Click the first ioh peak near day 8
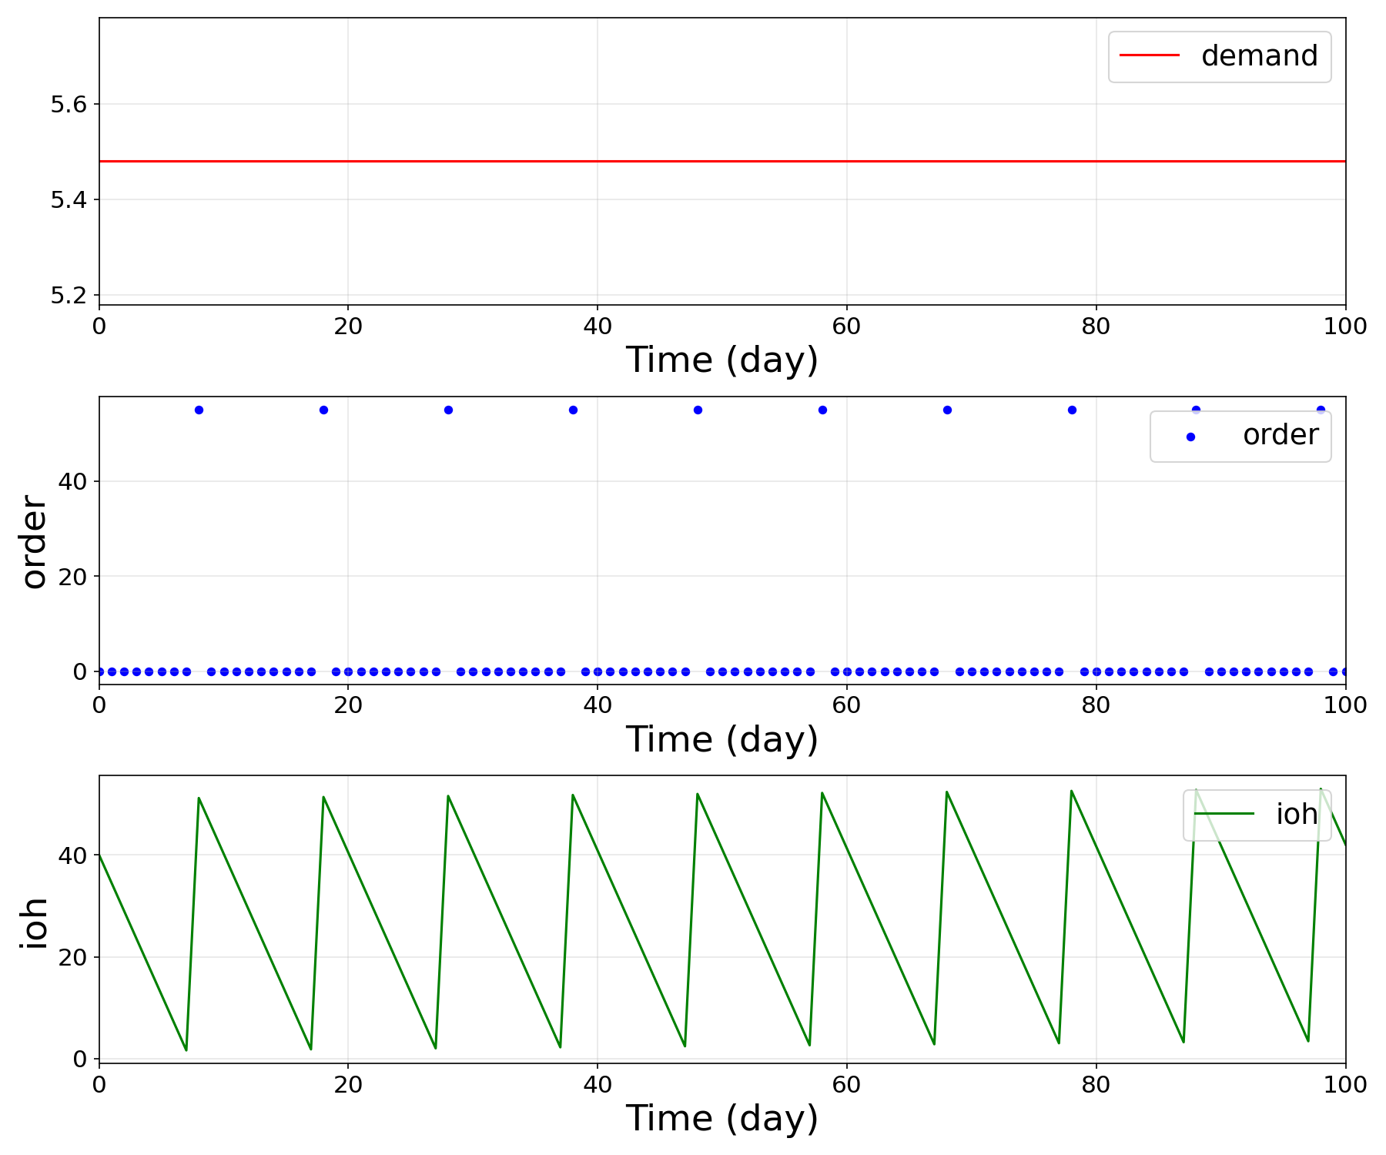Viewport: 1386px width, 1155px height. pos(199,798)
